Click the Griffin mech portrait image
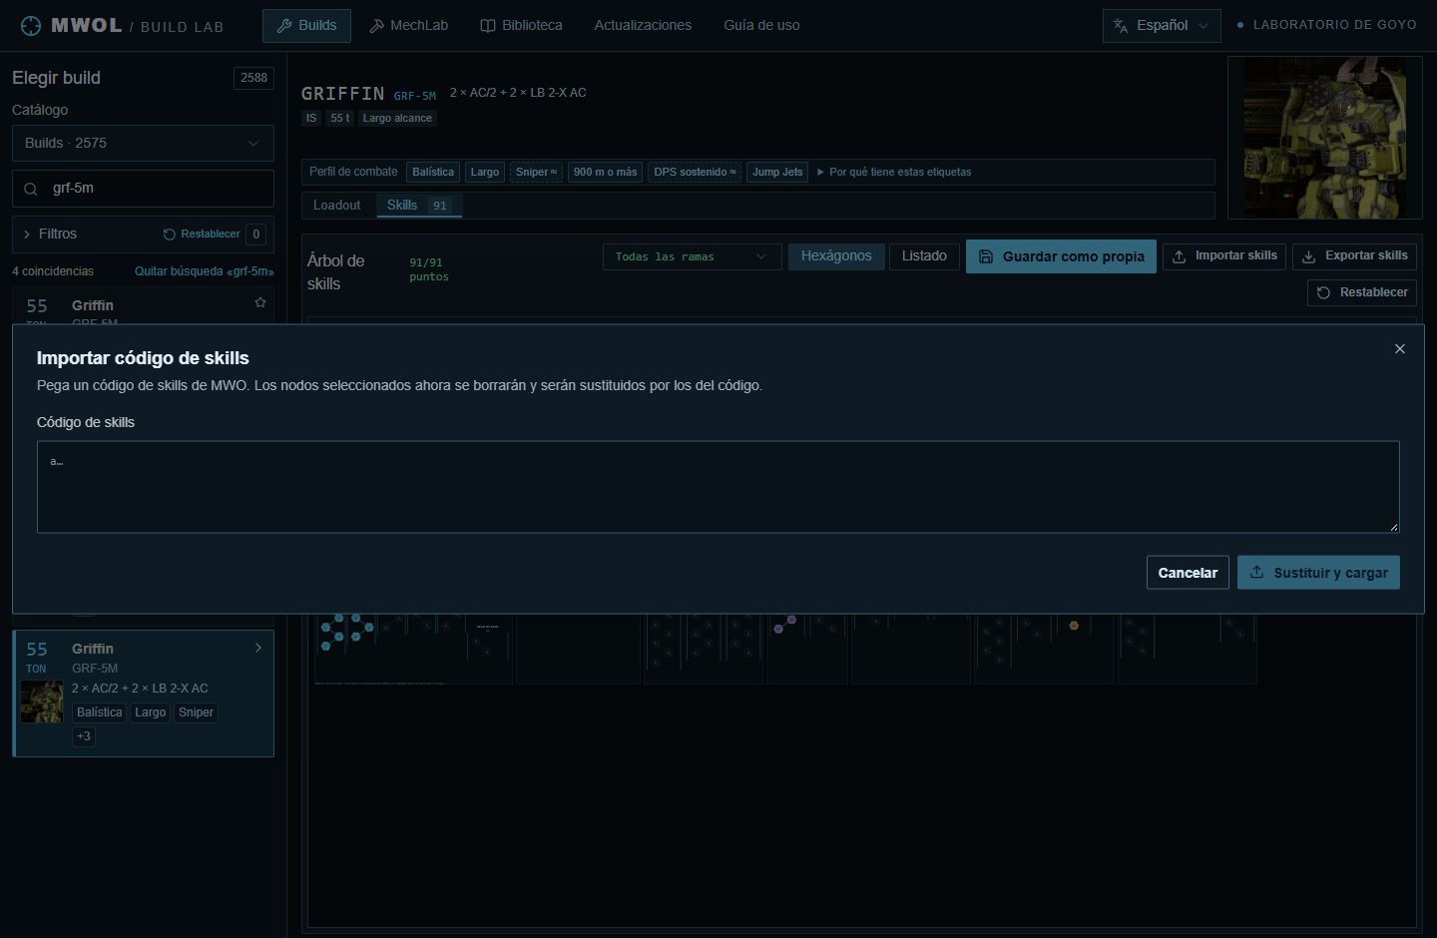1437x938 pixels. (1325, 138)
